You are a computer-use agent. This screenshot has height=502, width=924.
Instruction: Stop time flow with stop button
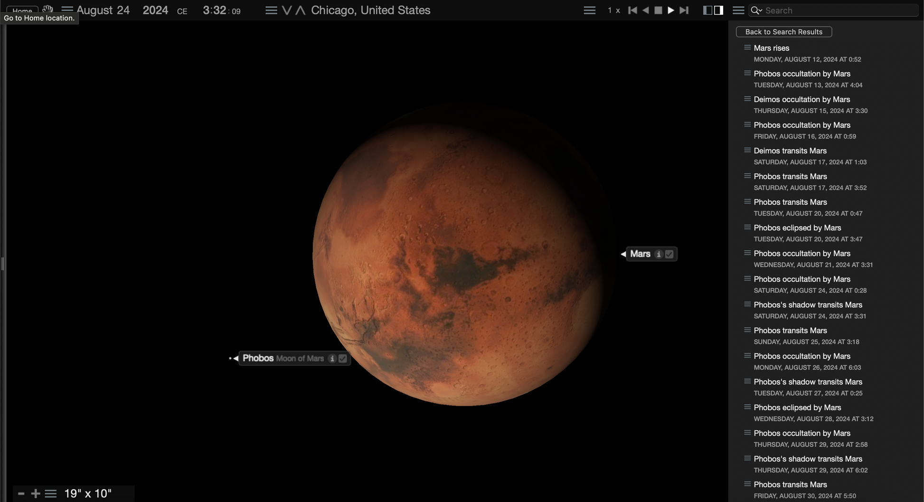pyautogui.click(x=658, y=10)
